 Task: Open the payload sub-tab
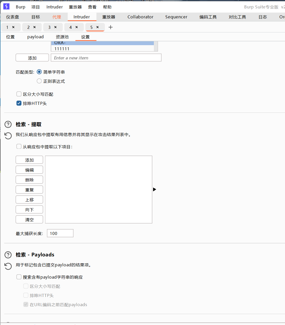pos(35,37)
